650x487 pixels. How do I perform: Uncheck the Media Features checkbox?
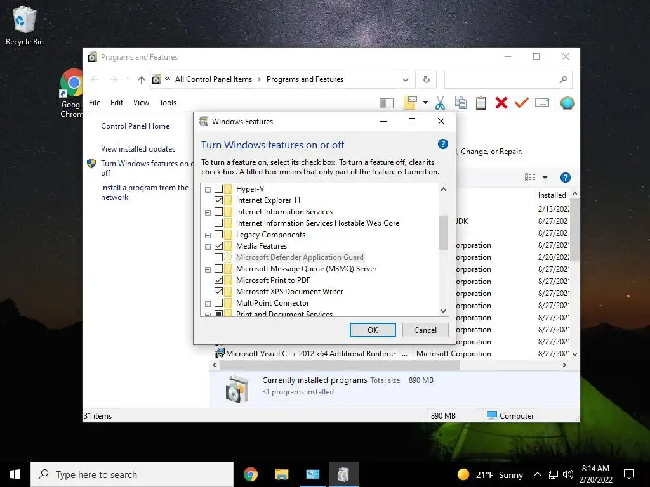click(x=218, y=245)
